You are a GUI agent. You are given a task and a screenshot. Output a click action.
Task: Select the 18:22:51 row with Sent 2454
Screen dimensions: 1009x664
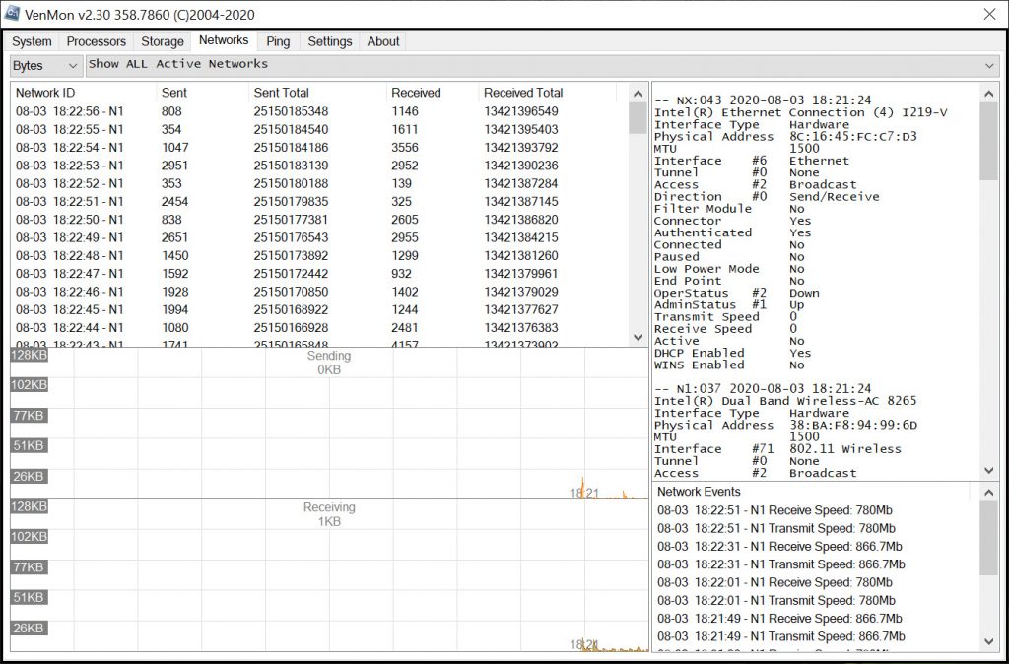[69, 201]
